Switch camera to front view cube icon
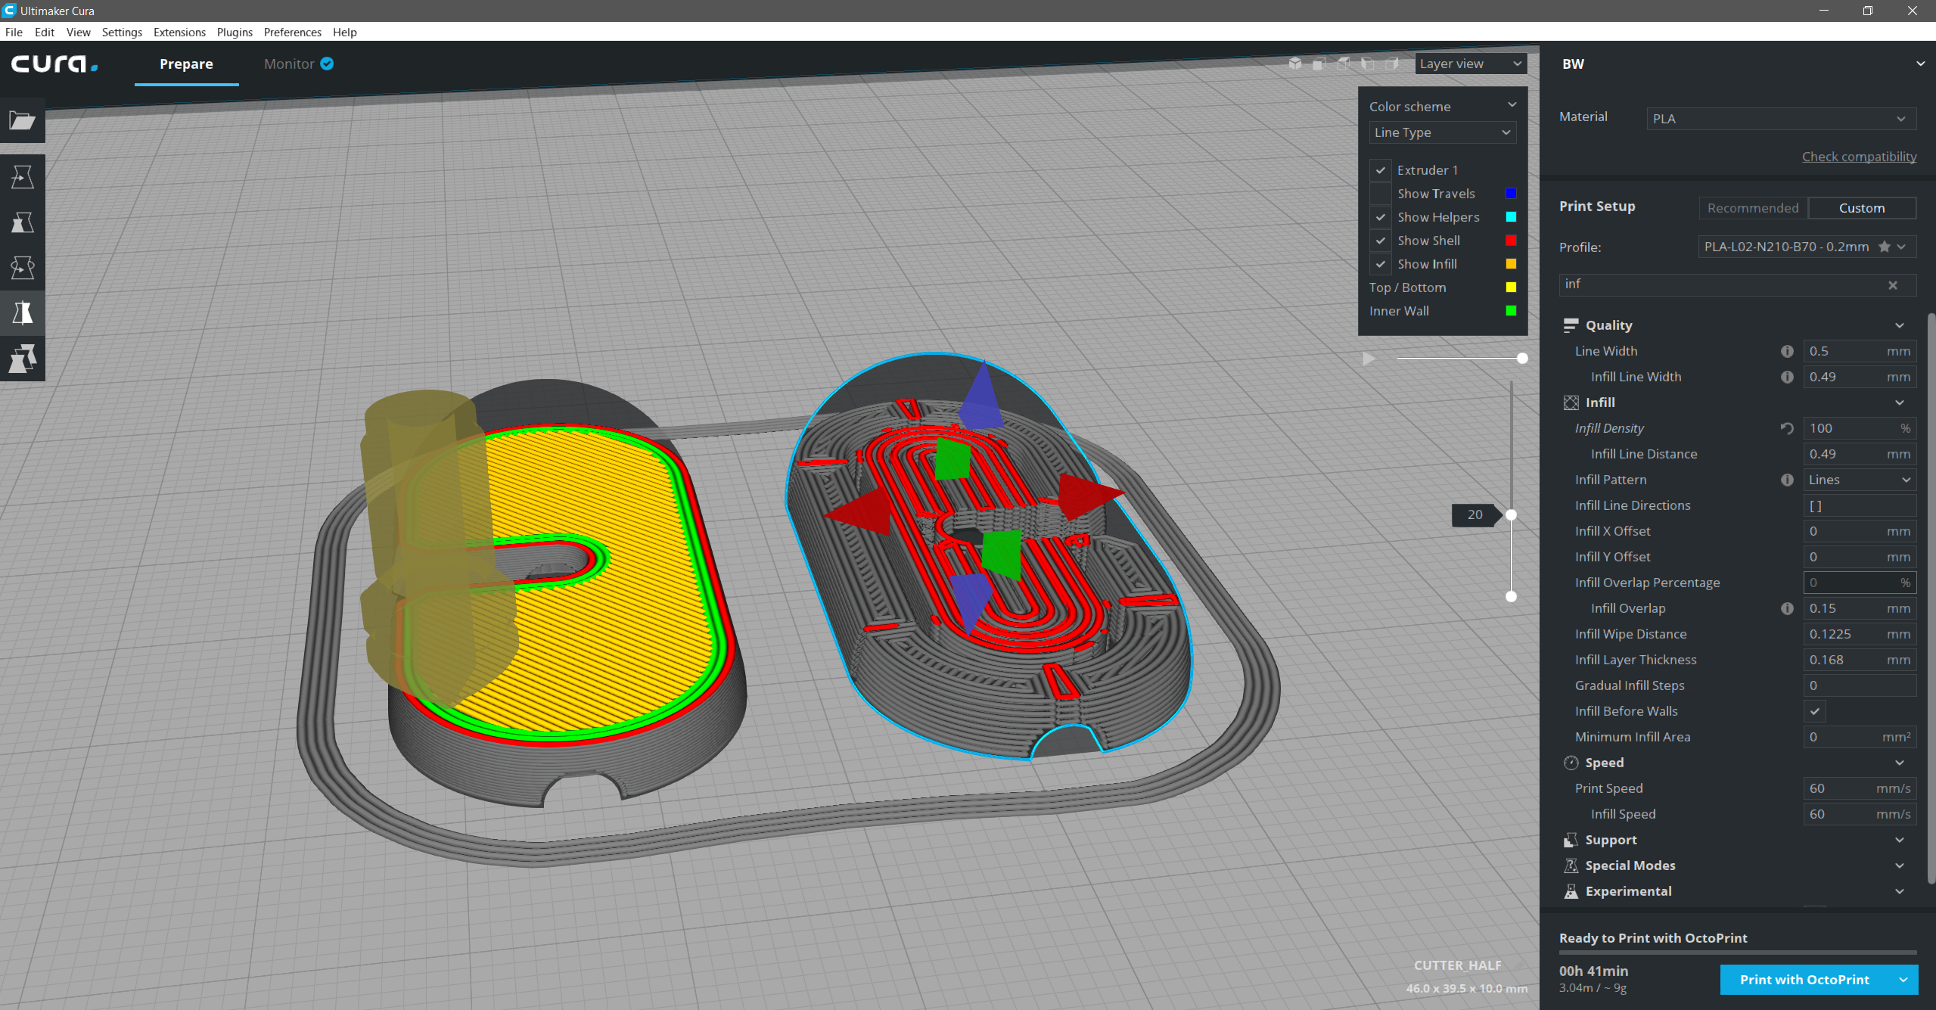Screen dimensions: 1936x1010 tap(1319, 64)
